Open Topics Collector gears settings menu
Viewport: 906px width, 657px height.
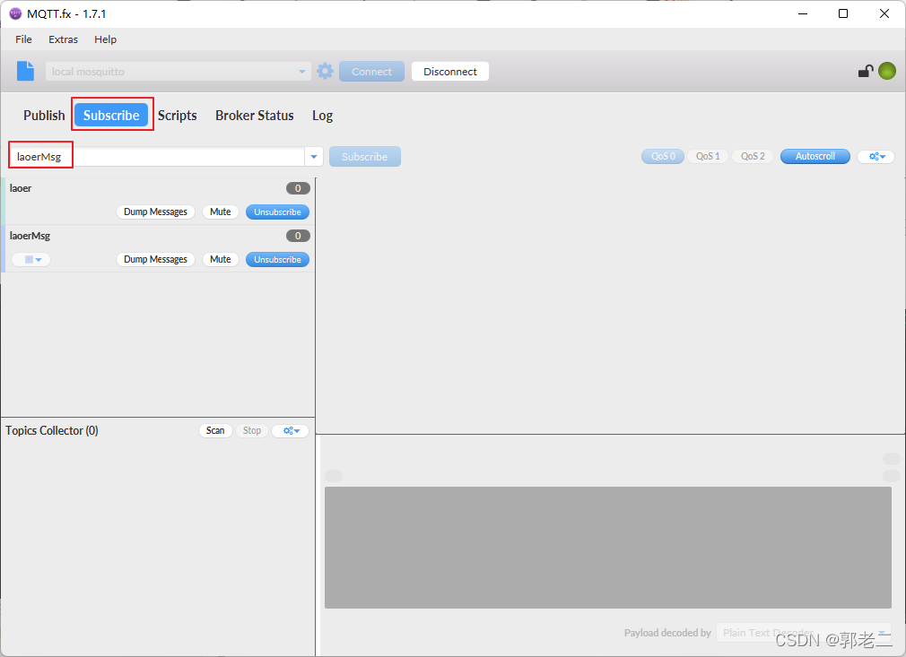tap(291, 431)
